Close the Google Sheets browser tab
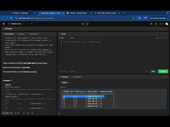 tap(91, 13)
